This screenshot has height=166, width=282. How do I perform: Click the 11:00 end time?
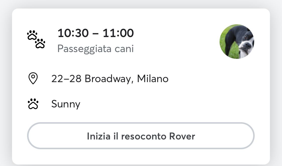click(118, 33)
